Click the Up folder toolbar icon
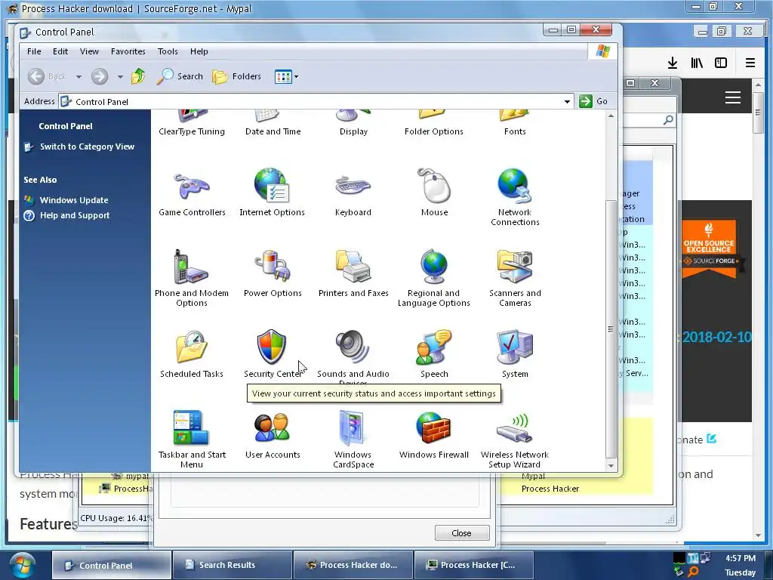 point(138,76)
